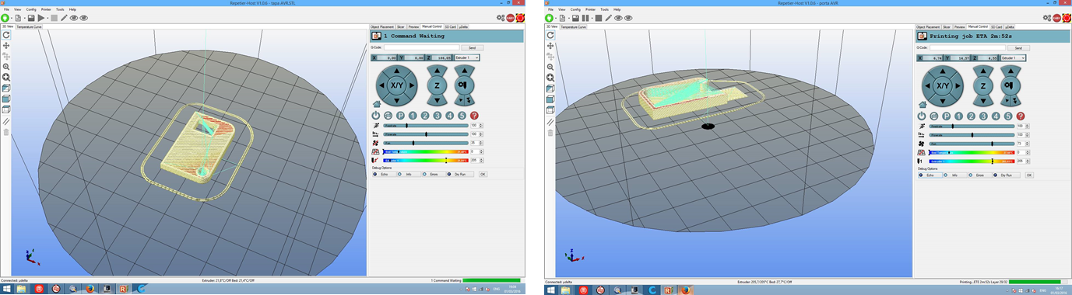Adjust the Fan slider in the porta AVR window
The width and height of the screenshot is (1072, 295).
point(971,144)
